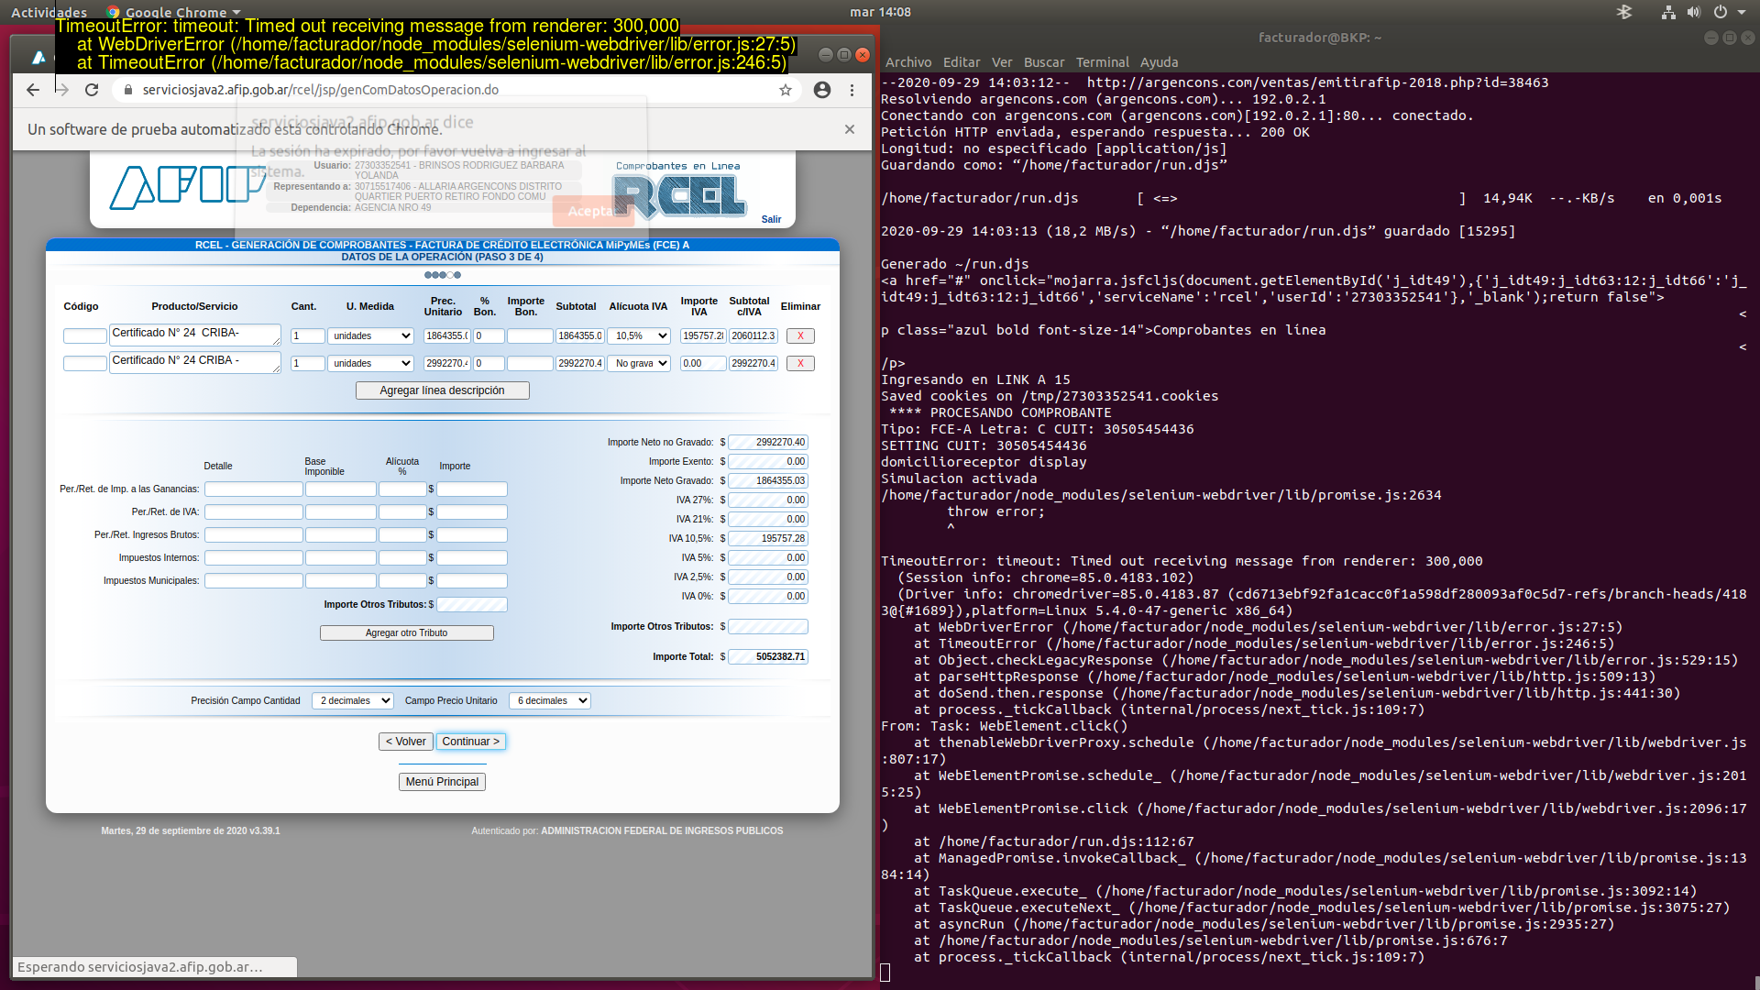1760x990 pixels.
Task: Click the Chrome address bar URL
Action: point(321,90)
